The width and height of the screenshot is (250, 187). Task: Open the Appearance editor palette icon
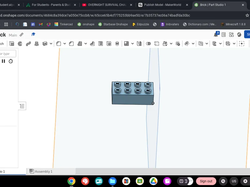click(x=239, y=35)
